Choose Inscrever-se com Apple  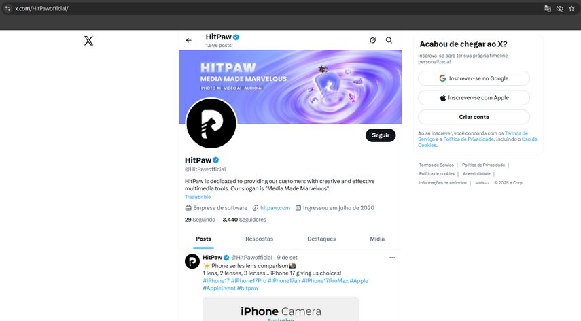[473, 97]
